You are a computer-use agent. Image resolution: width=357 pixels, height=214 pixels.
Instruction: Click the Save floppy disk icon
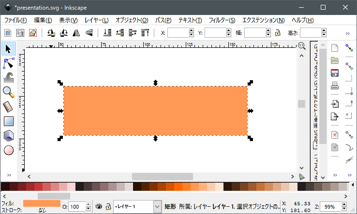[334, 73]
